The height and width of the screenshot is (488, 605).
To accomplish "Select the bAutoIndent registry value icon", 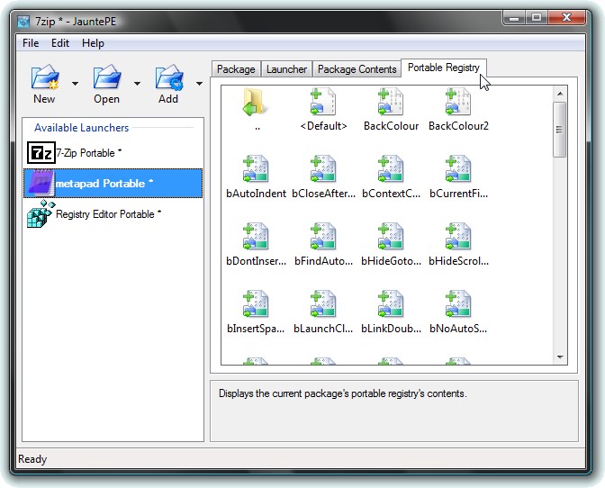I will [257, 171].
